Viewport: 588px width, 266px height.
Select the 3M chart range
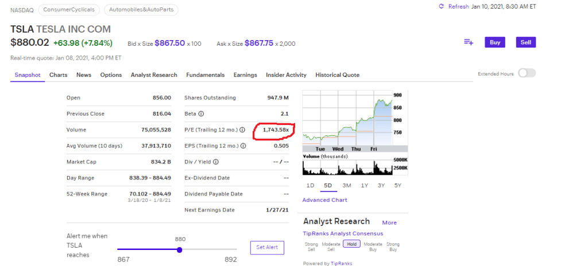click(347, 185)
